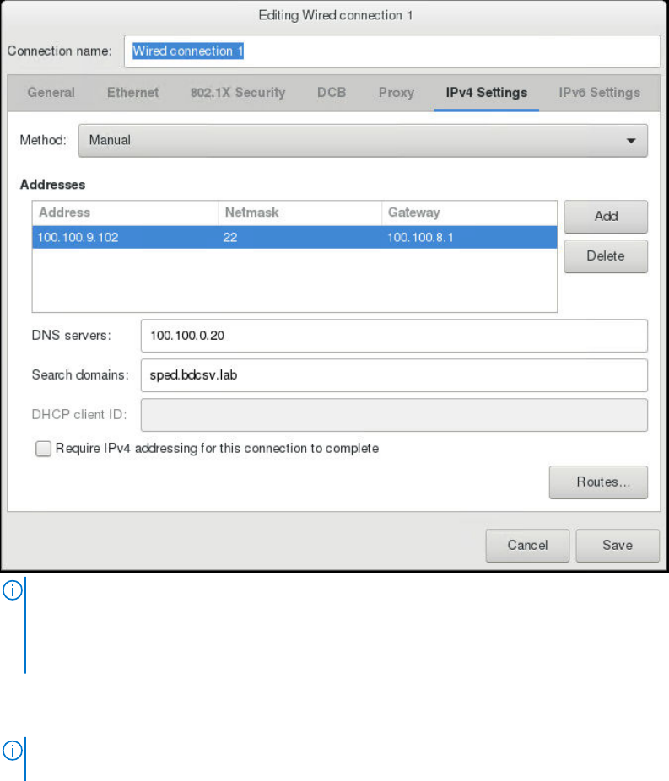Viewport: 669px width, 781px height.
Task: Click the Connection name input field
Action: pos(392,51)
